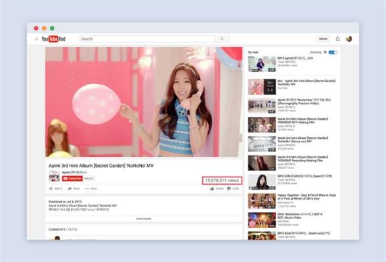Turn off the Autoplay switch
The width and height of the screenshot is (386, 262).
click(x=333, y=52)
